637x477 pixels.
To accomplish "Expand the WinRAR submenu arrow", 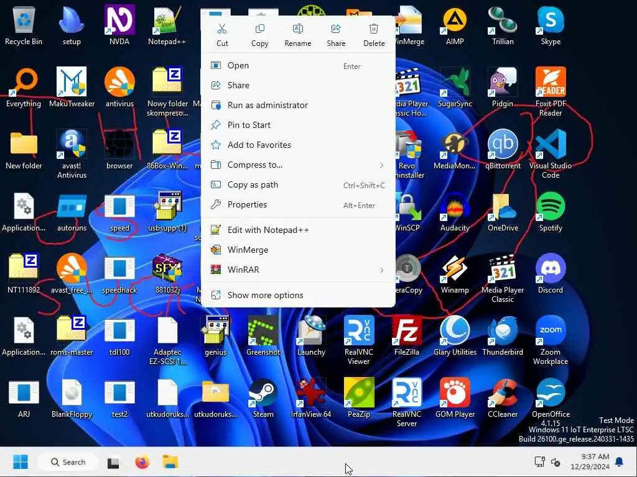I will click(381, 270).
